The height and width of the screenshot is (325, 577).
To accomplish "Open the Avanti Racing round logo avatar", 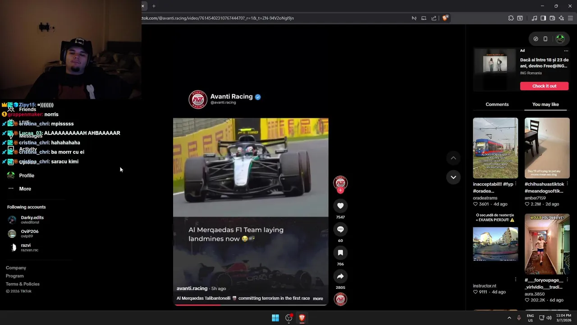I will (x=198, y=99).
